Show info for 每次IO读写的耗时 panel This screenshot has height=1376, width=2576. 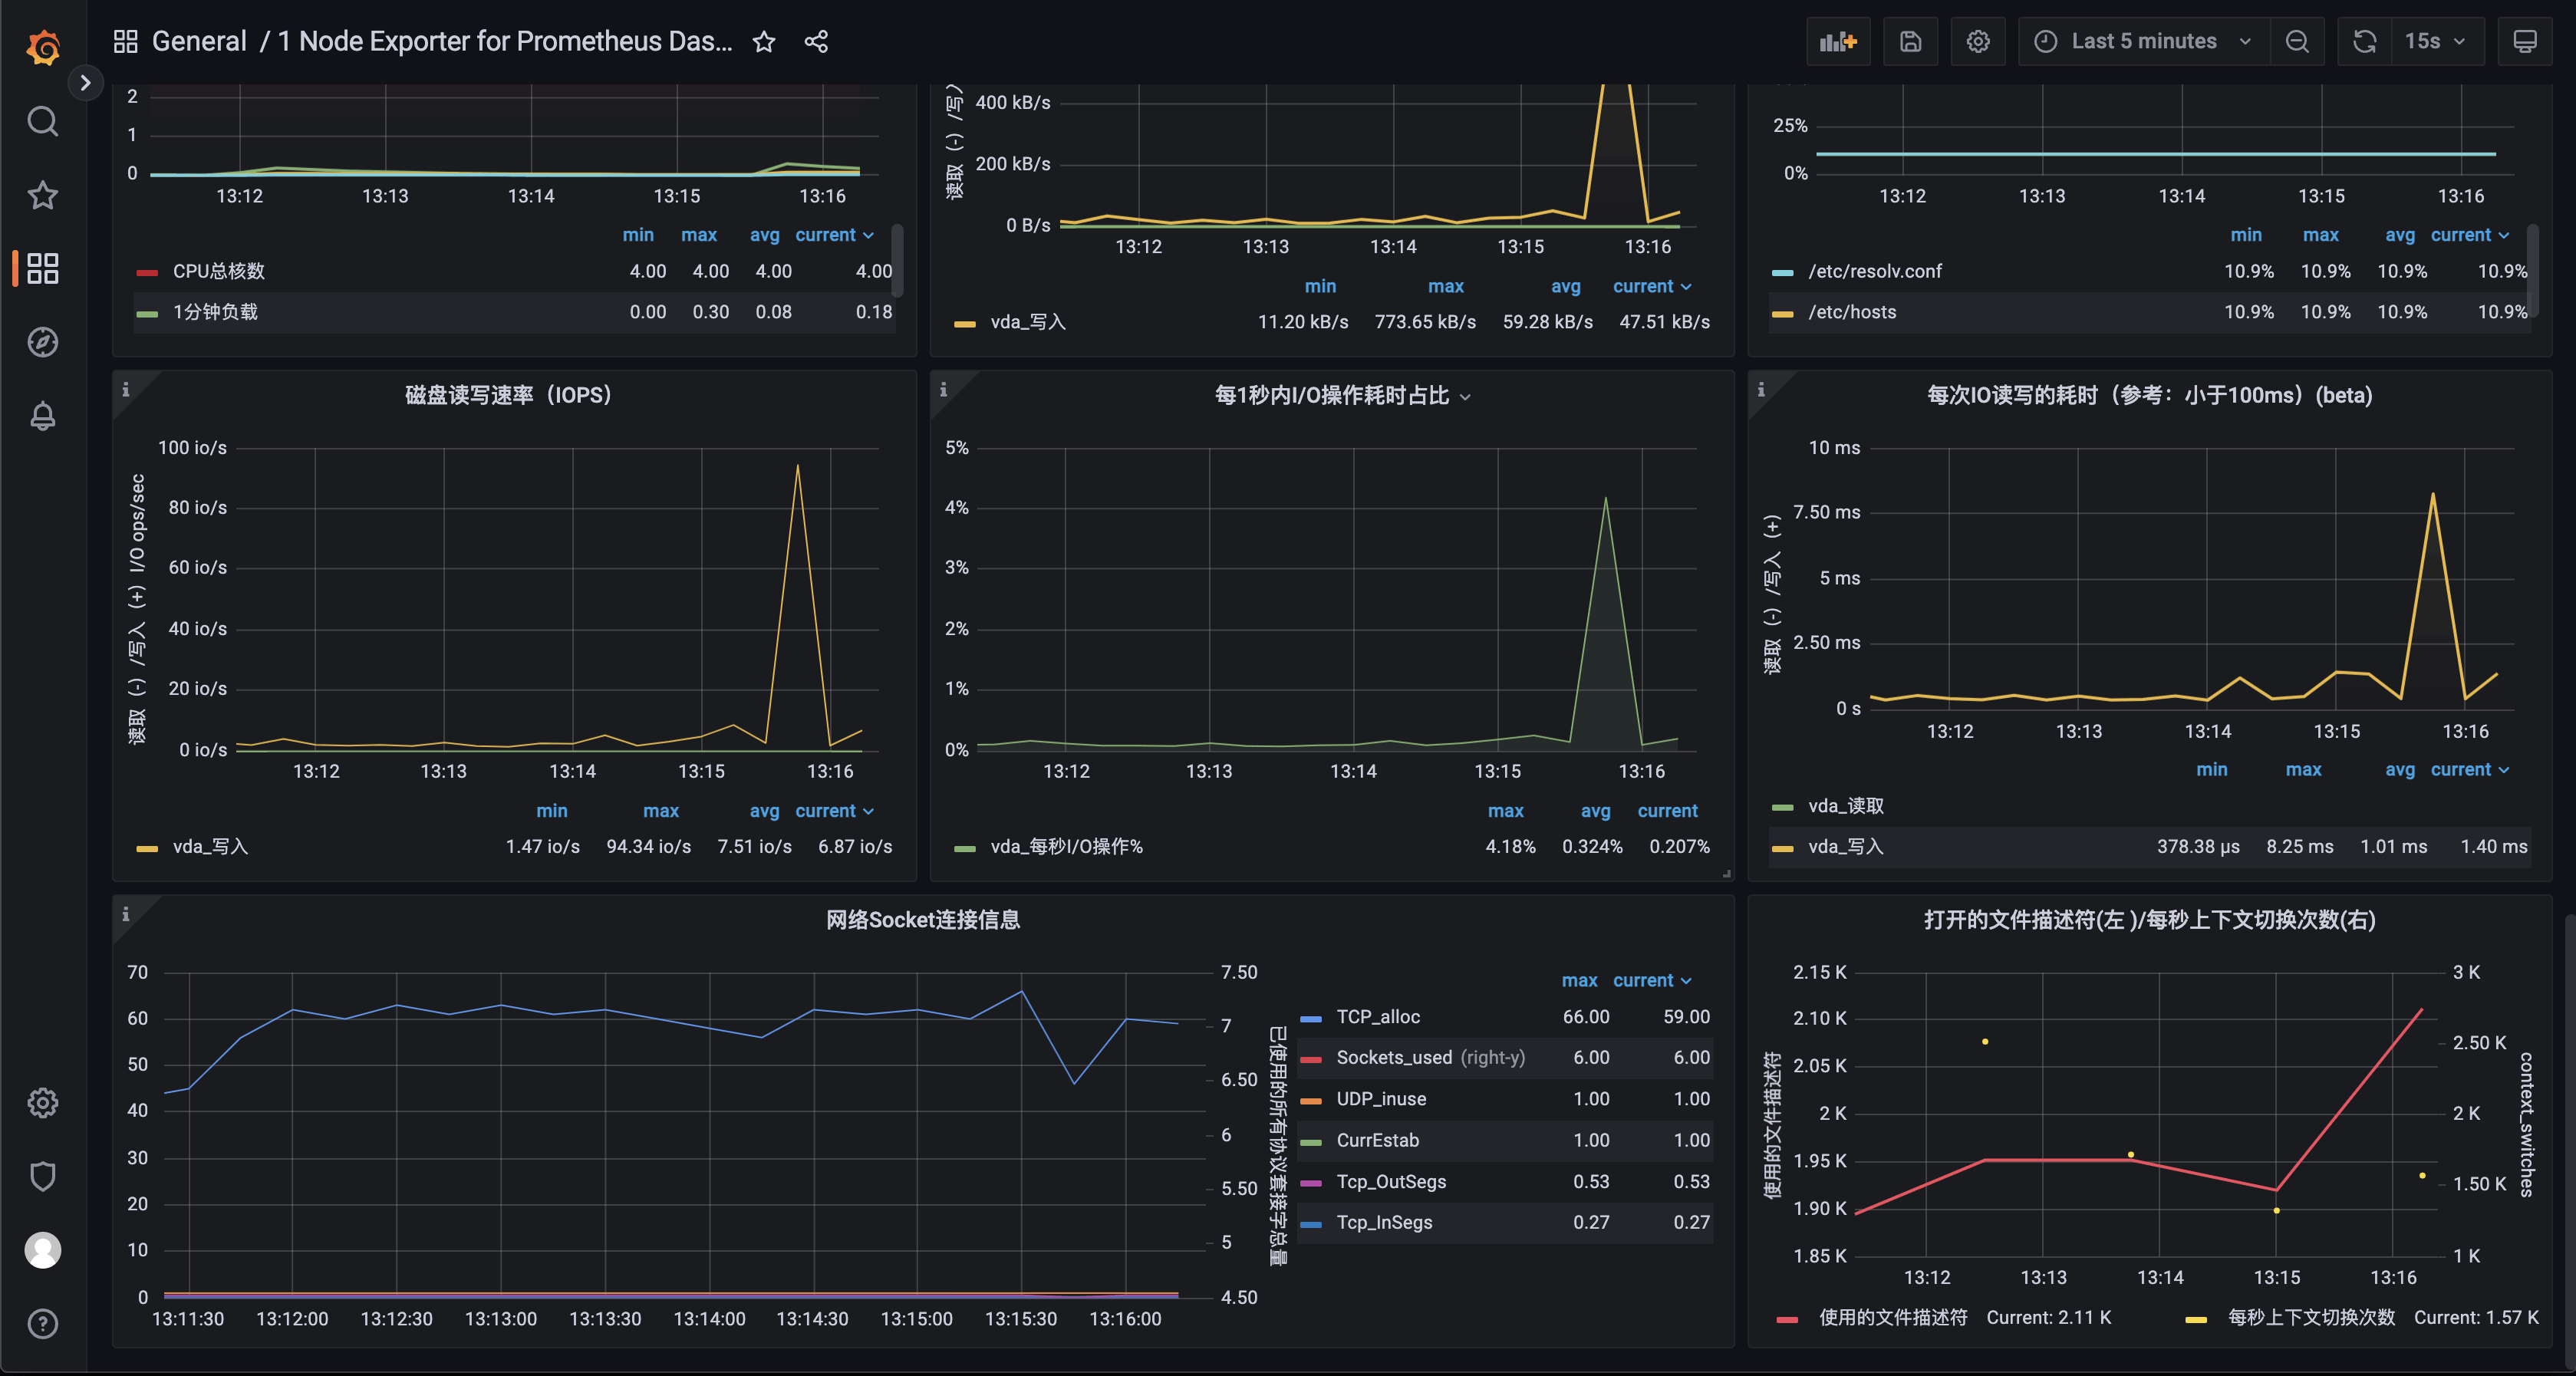[x=1761, y=389]
